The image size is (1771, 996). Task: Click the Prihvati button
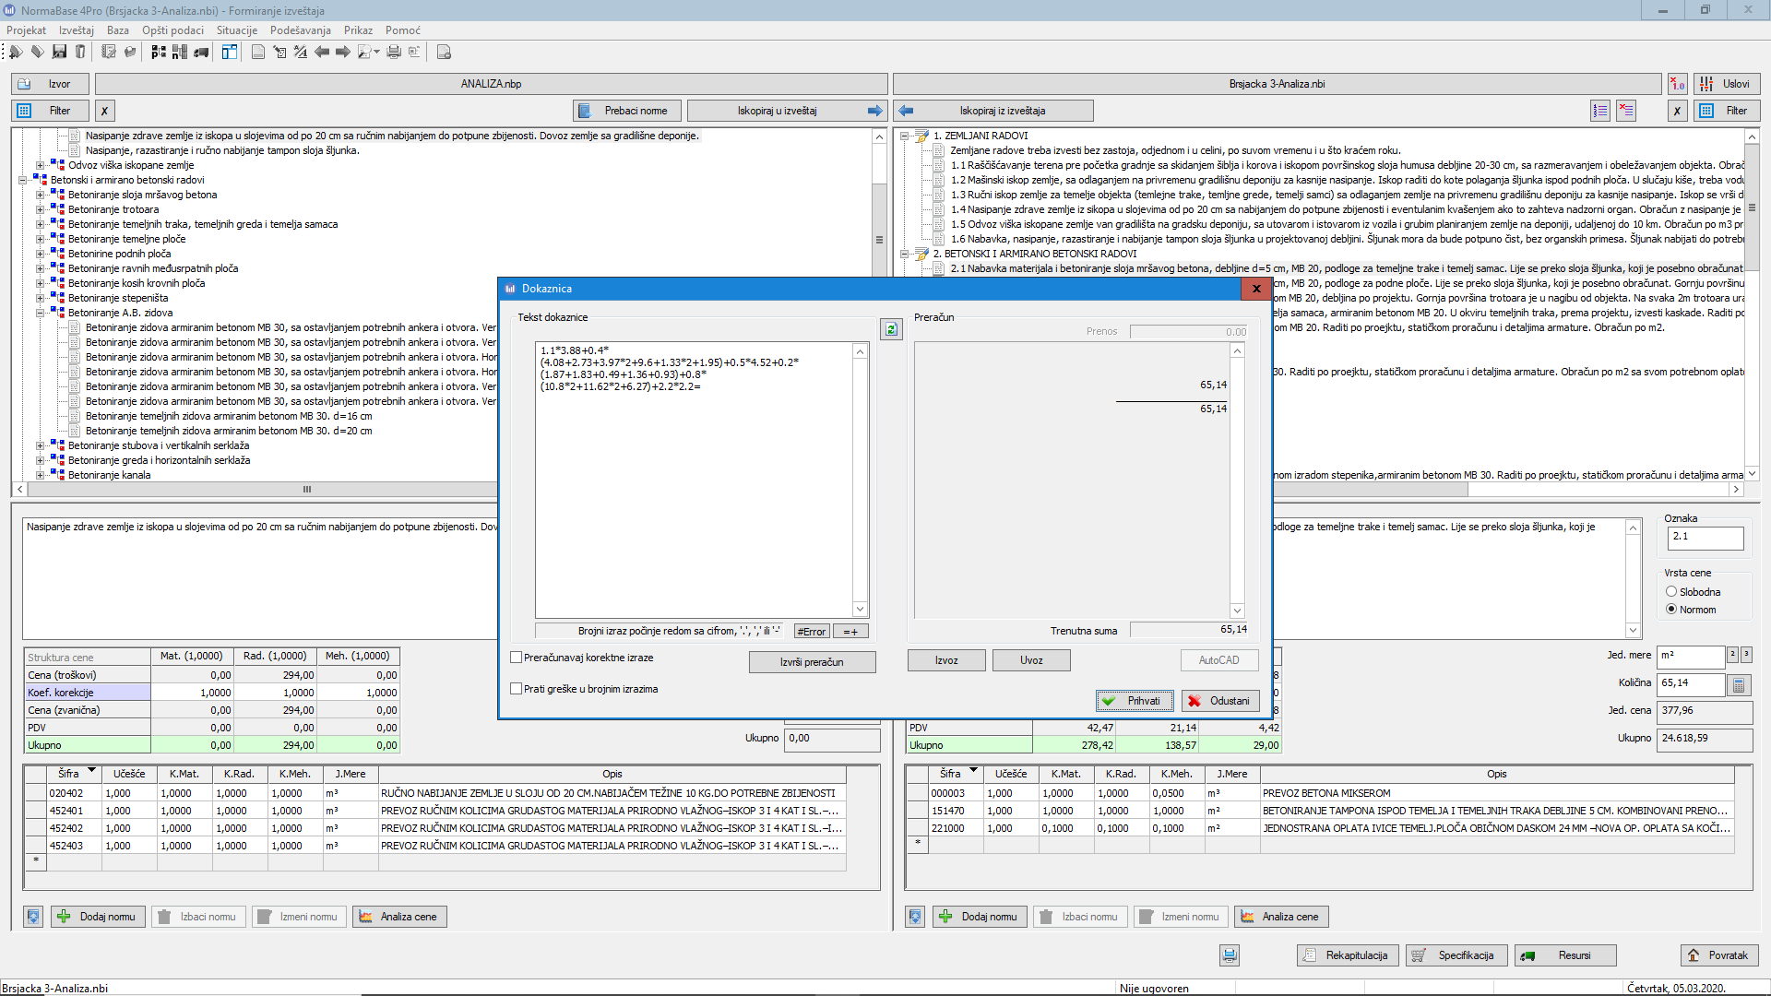pos(1135,701)
